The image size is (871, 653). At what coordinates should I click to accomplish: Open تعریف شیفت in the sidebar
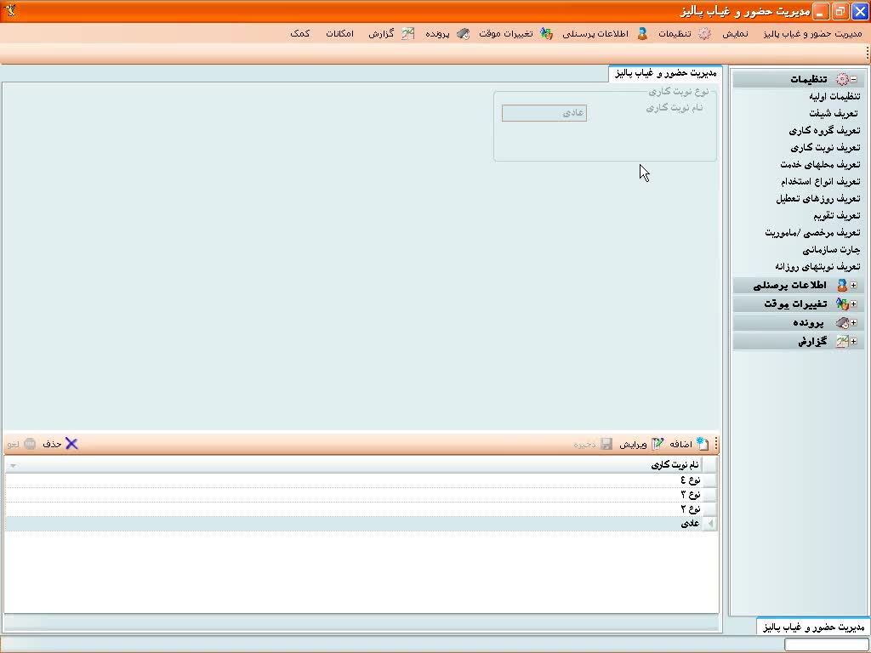833,114
